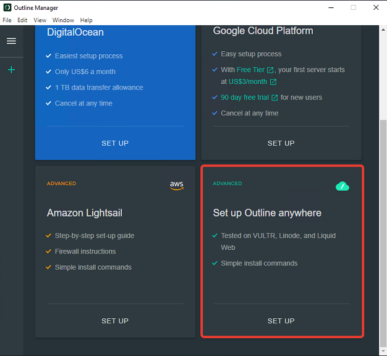Click 'Cancel at any time' on the DigitalOcean card
The width and height of the screenshot is (387, 356).
coord(83,103)
